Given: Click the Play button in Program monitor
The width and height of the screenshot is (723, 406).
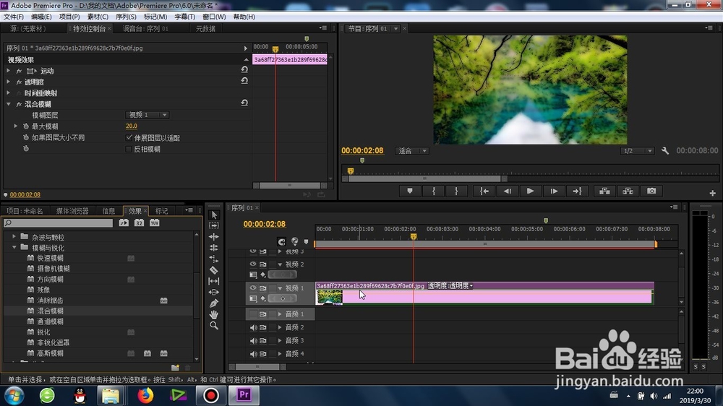Looking at the screenshot, I should click(x=530, y=191).
